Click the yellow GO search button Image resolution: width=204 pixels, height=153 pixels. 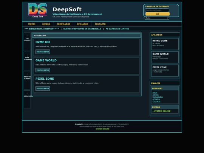pyautogui.click(x=158, y=14)
